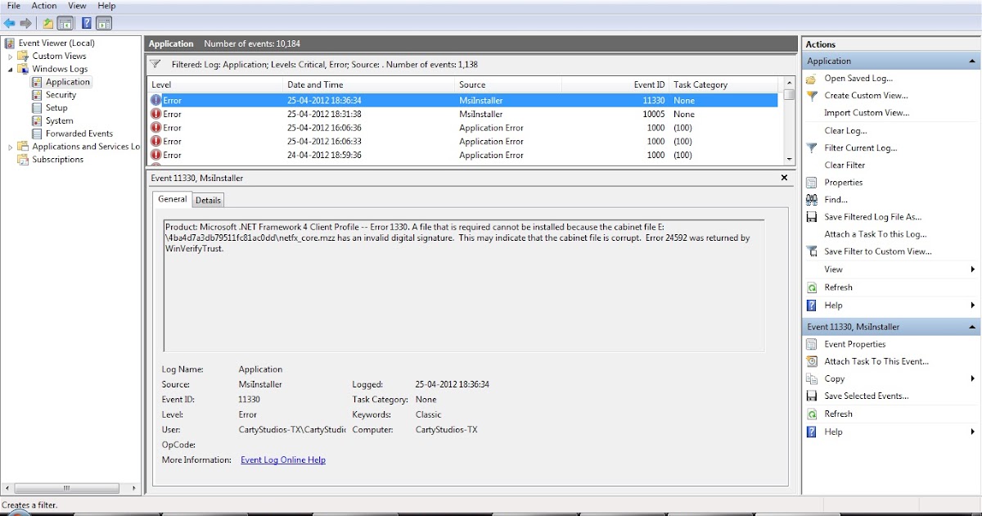
Task: Click the Open Saved Log folder icon
Action: tap(811, 79)
